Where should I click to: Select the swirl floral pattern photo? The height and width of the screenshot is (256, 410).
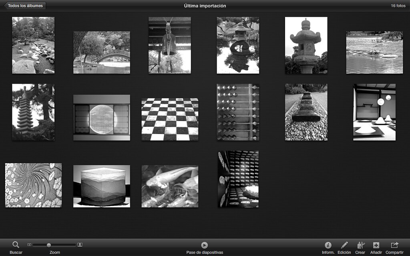(34, 185)
